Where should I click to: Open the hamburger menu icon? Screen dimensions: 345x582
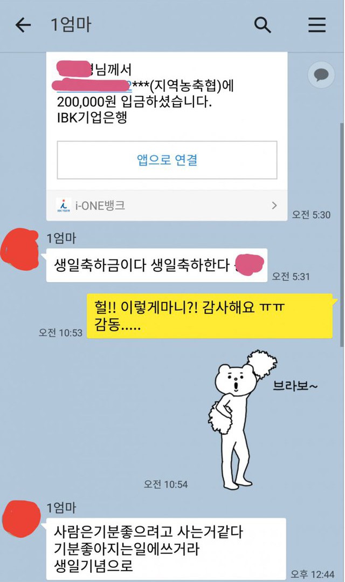[317, 25]
